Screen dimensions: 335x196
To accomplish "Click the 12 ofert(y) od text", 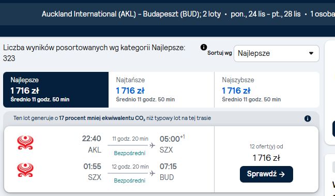I will (x=266, y=147).
